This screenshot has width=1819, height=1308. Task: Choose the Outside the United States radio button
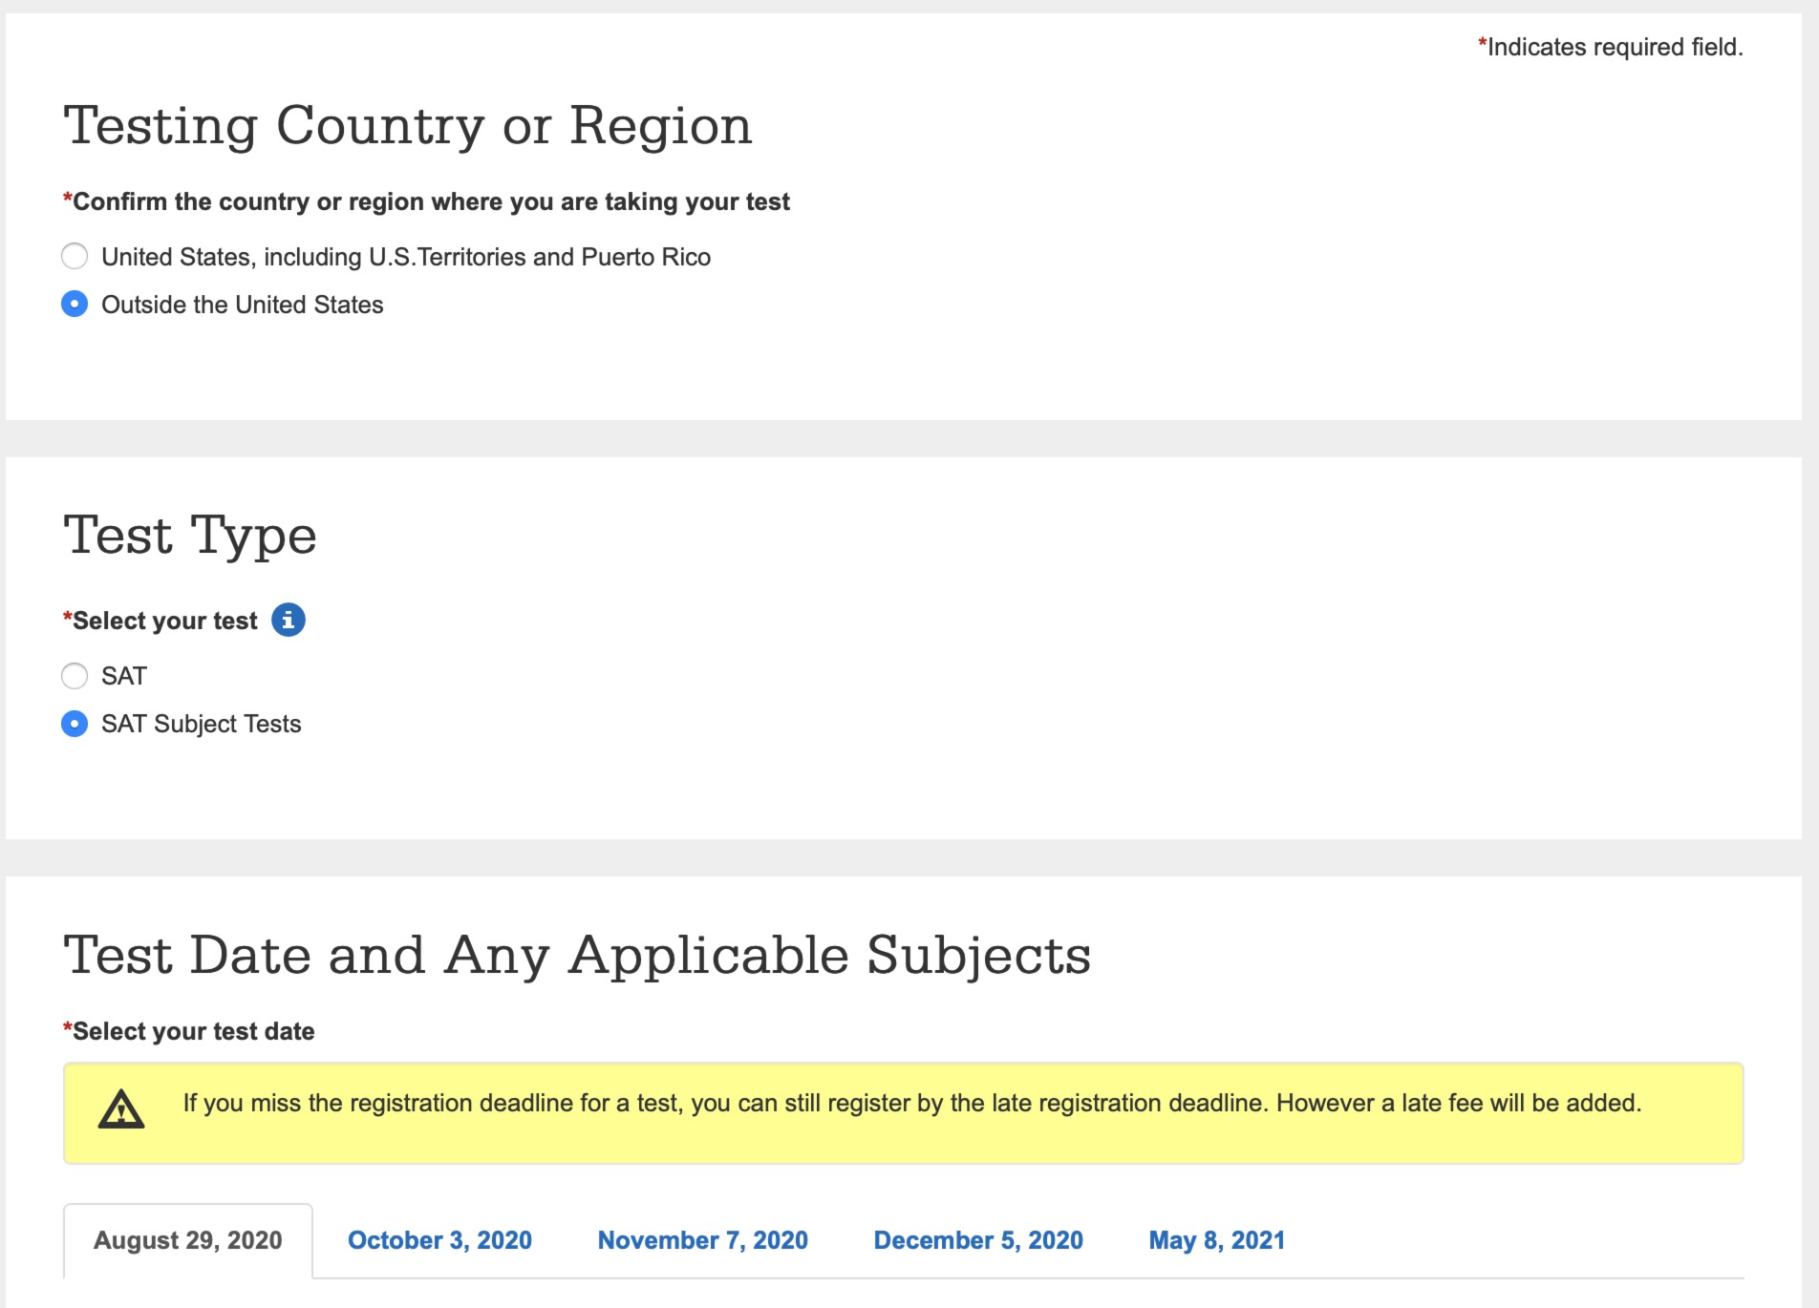75,305
